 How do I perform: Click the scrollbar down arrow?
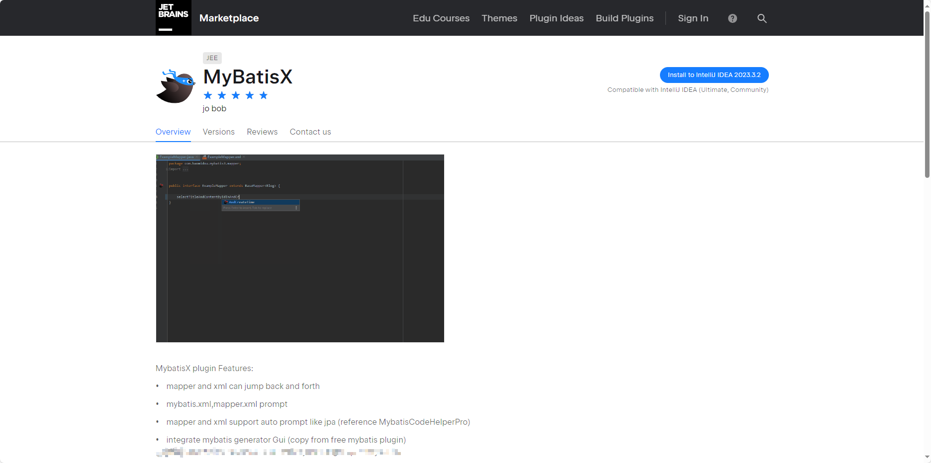tap(927, 457)
